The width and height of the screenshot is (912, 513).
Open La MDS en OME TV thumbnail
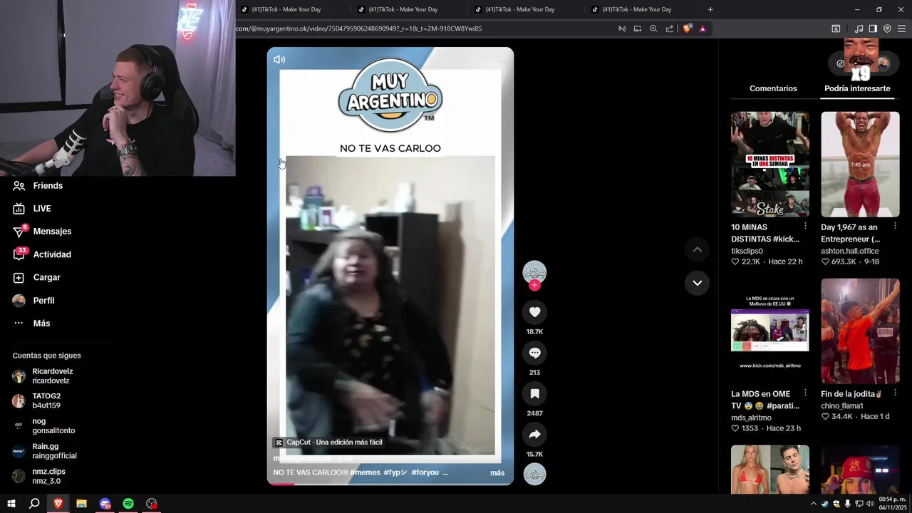(770, 331)
